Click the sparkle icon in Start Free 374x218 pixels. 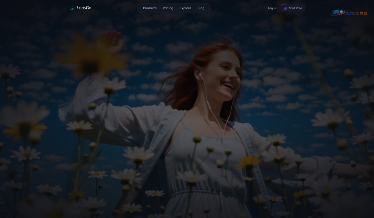pos(285,8)
